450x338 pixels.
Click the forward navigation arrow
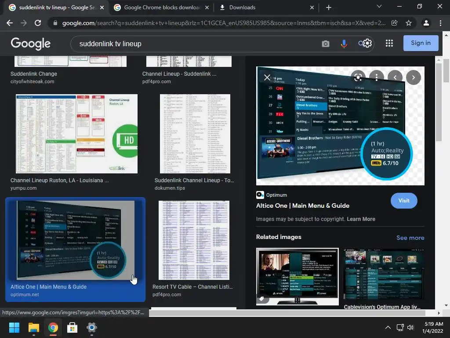pos(24,23)
